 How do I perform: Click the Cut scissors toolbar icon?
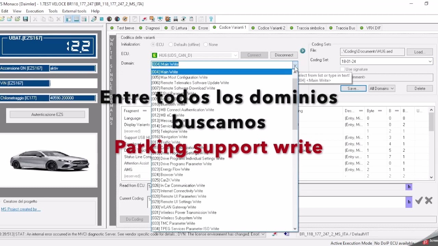[x=35, y=19]
